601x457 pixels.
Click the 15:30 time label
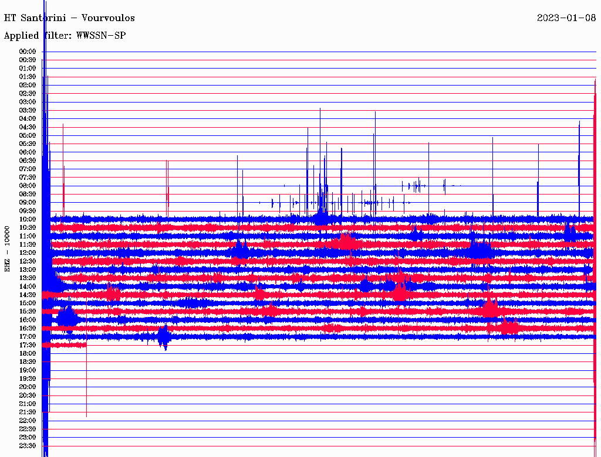coord(28,312)
